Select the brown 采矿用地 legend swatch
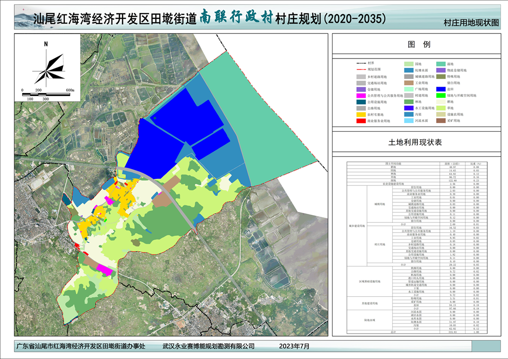 point(441,121)
